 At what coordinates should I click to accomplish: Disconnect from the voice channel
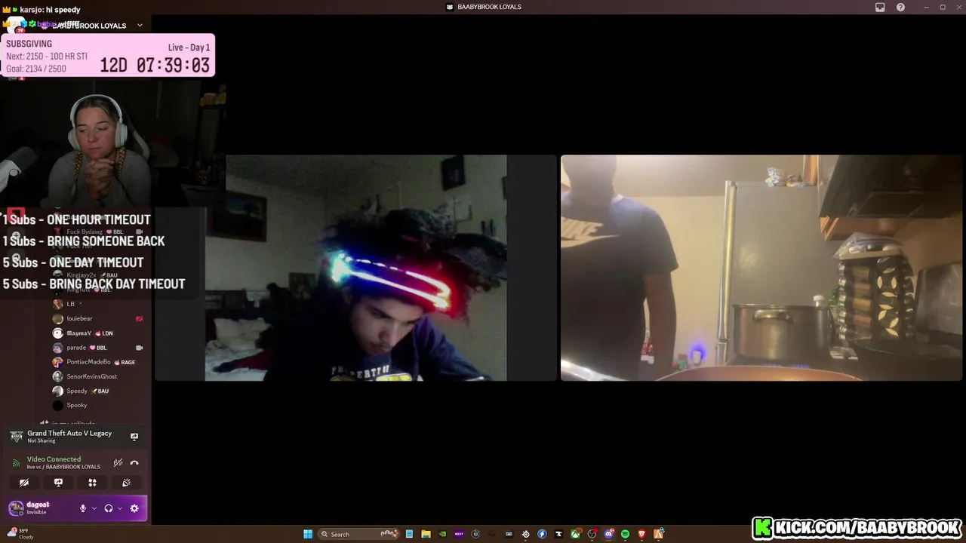pyautogui.click(x=134, y=462)
